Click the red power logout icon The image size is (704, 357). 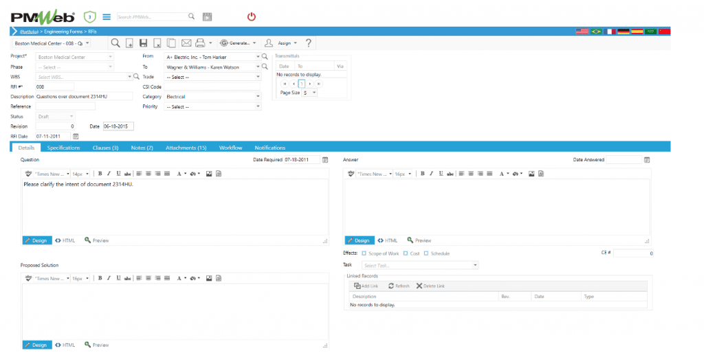tap(252, 17)
